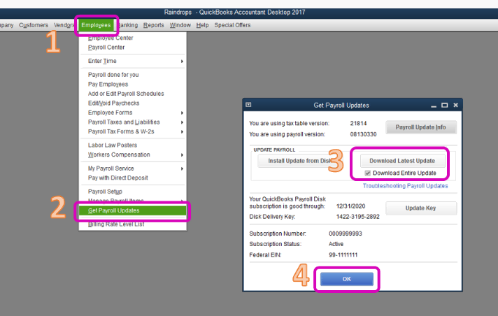This screenshot has height=316, width=498.
Task: Click the Update Key button
Action: (421, 208)
